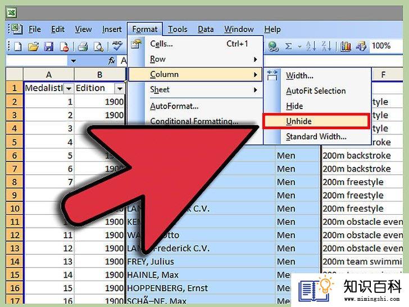409x307 pixels.
Task: Open the Tools menu
Action: (178, 29)
